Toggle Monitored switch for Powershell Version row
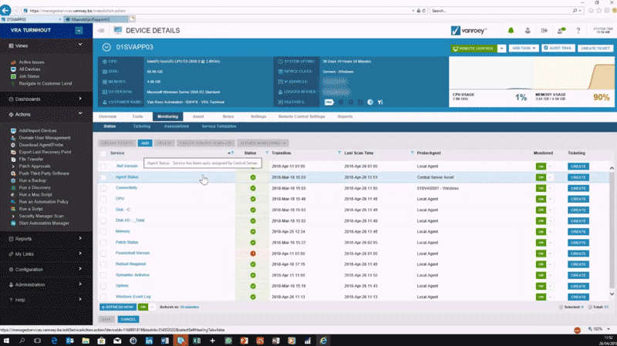 [545, 254]
